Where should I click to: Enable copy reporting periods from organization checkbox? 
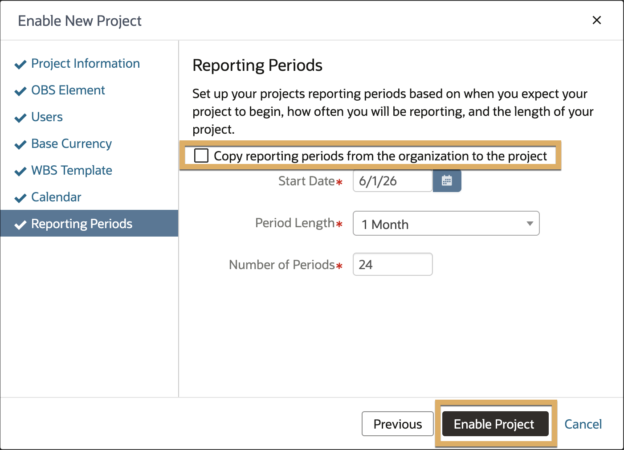point(201,155)
